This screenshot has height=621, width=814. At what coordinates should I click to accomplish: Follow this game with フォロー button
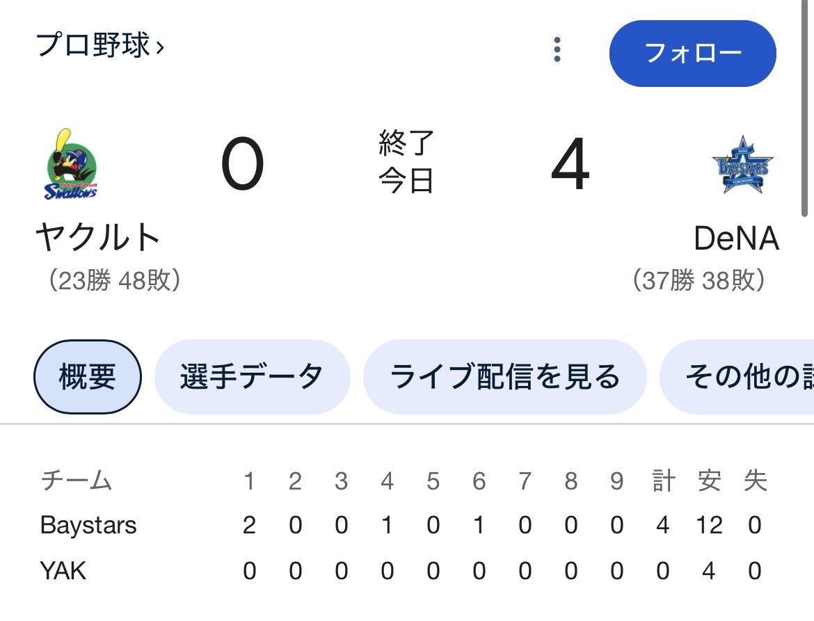(692, 54)
